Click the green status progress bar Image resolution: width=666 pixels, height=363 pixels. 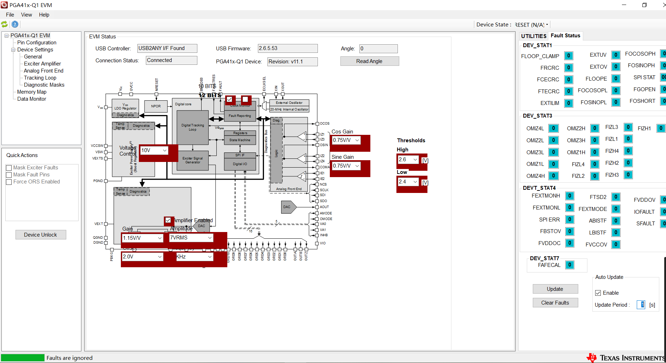23,358
